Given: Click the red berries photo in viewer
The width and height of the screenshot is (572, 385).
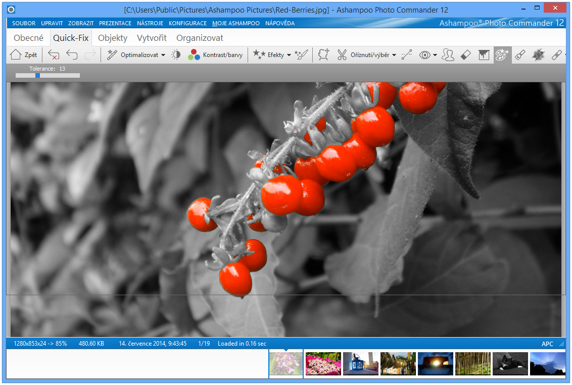Looking at the screenshot, I should (x=285, y=209).
